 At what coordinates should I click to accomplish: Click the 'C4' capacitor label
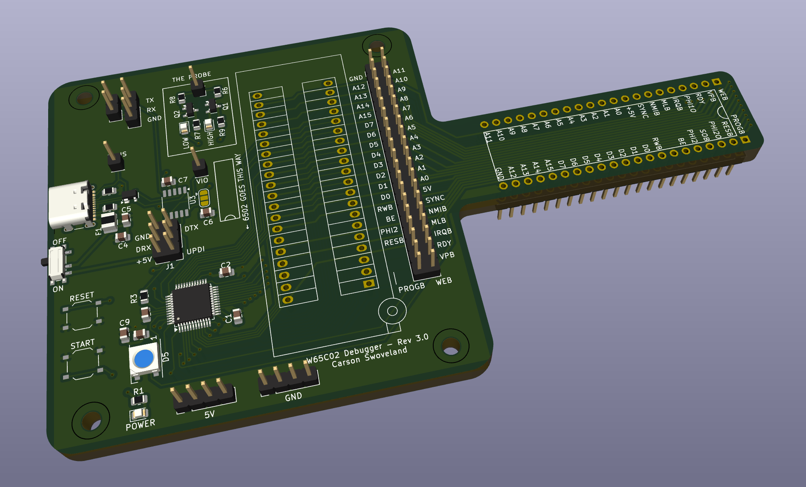coord(123,246)
